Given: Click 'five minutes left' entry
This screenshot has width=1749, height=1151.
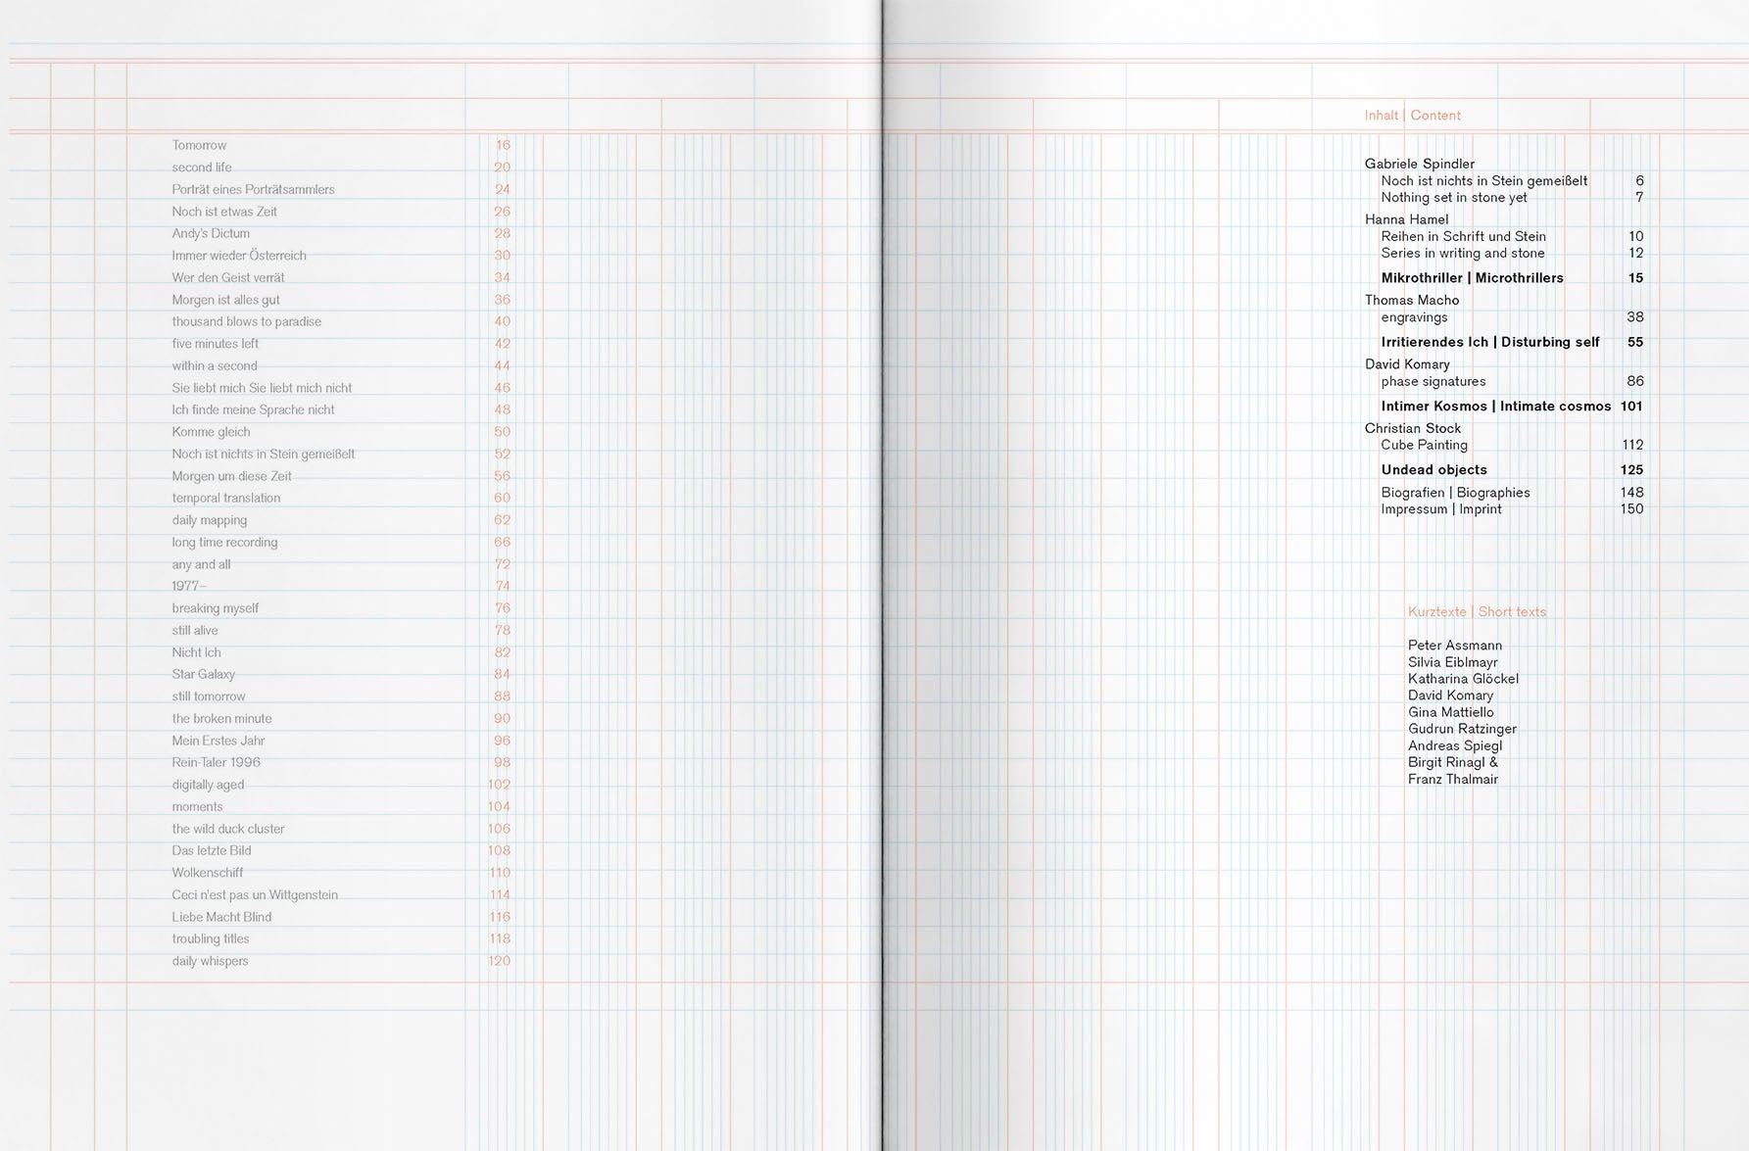Looking at the screenshot, I should (216, 344).
